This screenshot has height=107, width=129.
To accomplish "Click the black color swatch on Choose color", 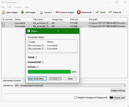I will click(111, 98).
